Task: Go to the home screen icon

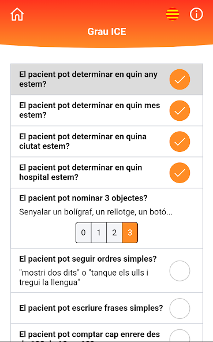Action: [17, 14]
